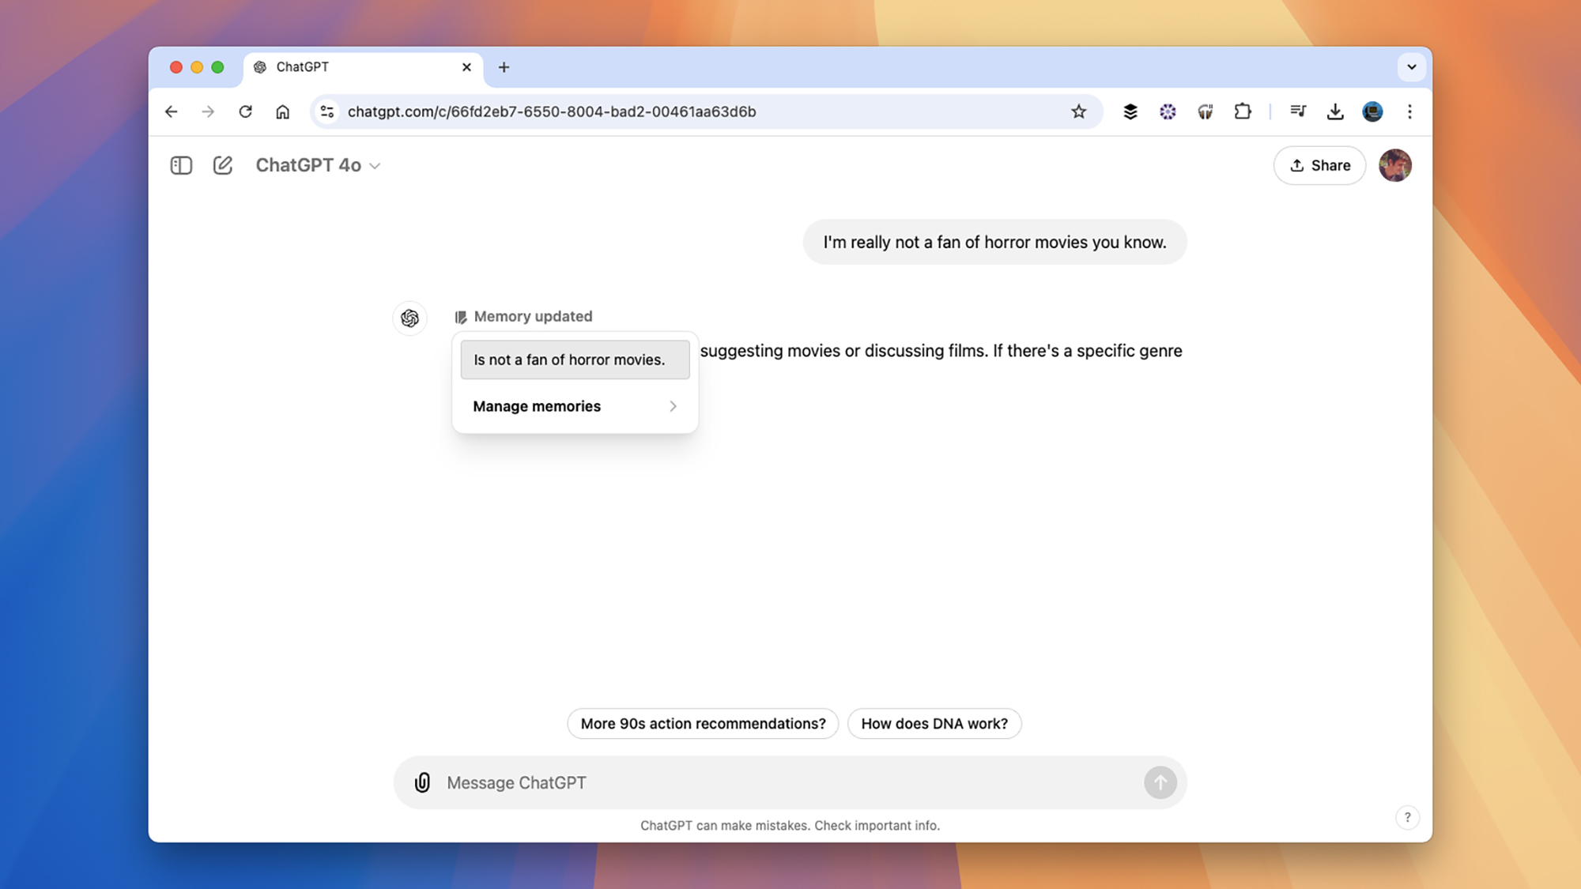Click the message input field
Image resolution: width=1581 pixels, height=889 pixels.
click(x=790, y=782)
